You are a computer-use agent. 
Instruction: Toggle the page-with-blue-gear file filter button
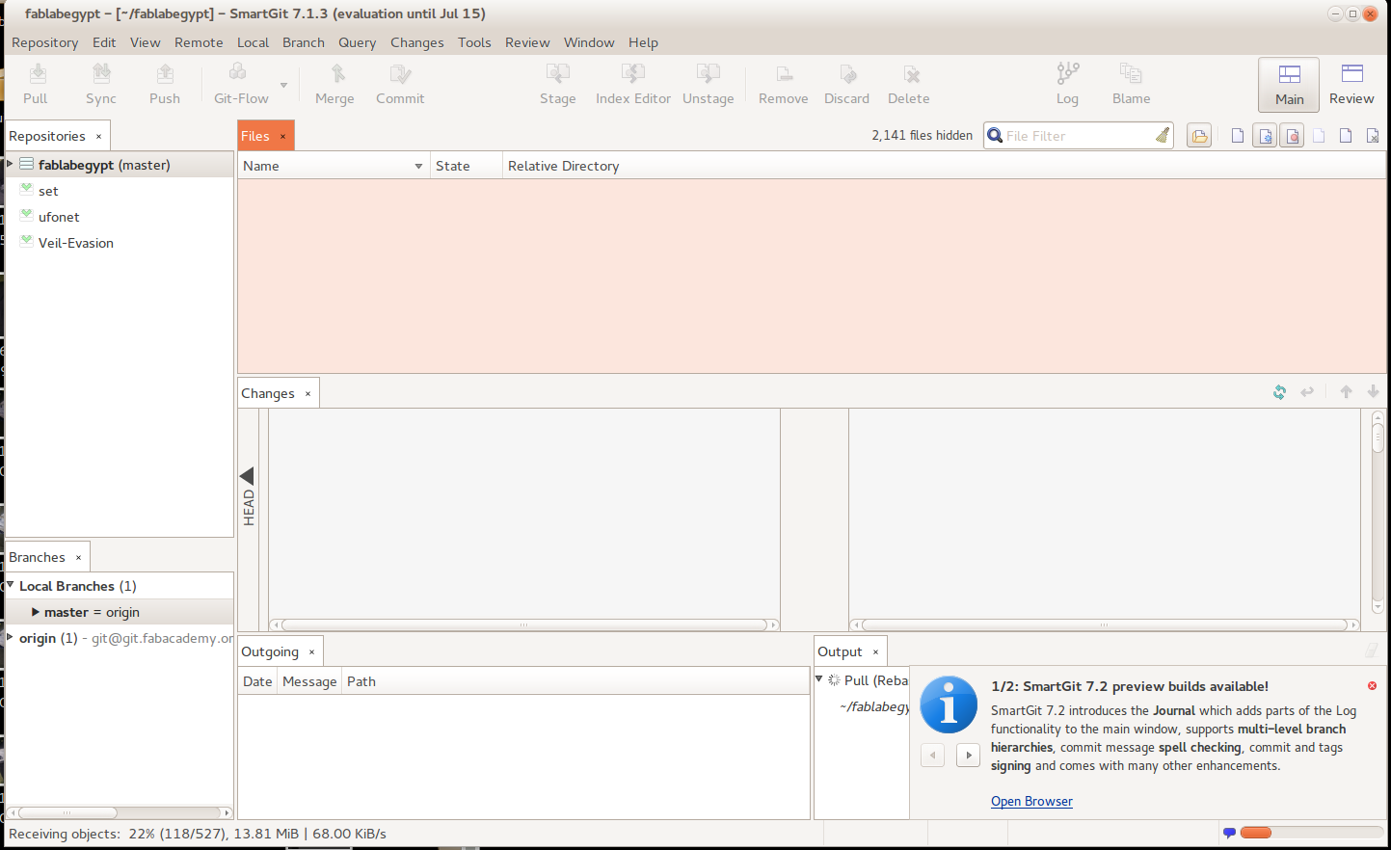click(1265, 136)
